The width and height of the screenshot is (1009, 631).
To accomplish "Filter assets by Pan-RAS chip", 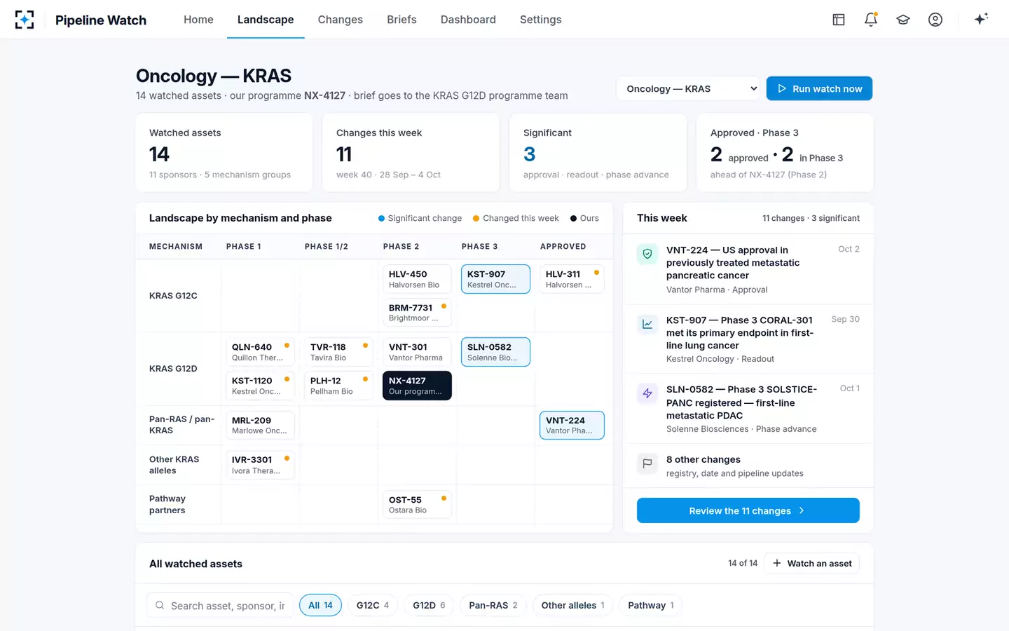I will click(493, 605).
